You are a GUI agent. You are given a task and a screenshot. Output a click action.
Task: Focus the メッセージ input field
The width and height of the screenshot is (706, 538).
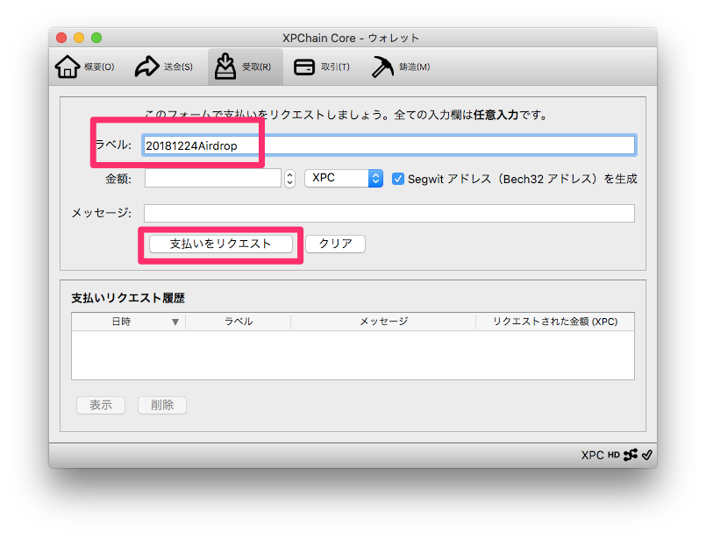click(393, 212)
